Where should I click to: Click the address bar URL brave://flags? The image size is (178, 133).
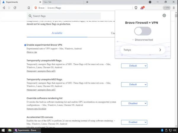click(54, 8)
